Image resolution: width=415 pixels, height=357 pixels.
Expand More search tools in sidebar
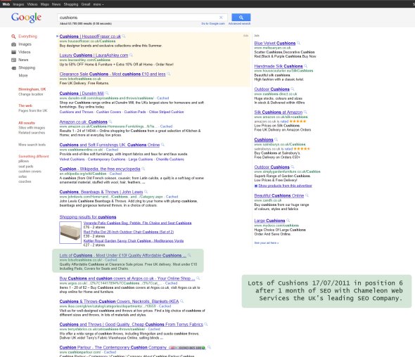click(32, 145)
